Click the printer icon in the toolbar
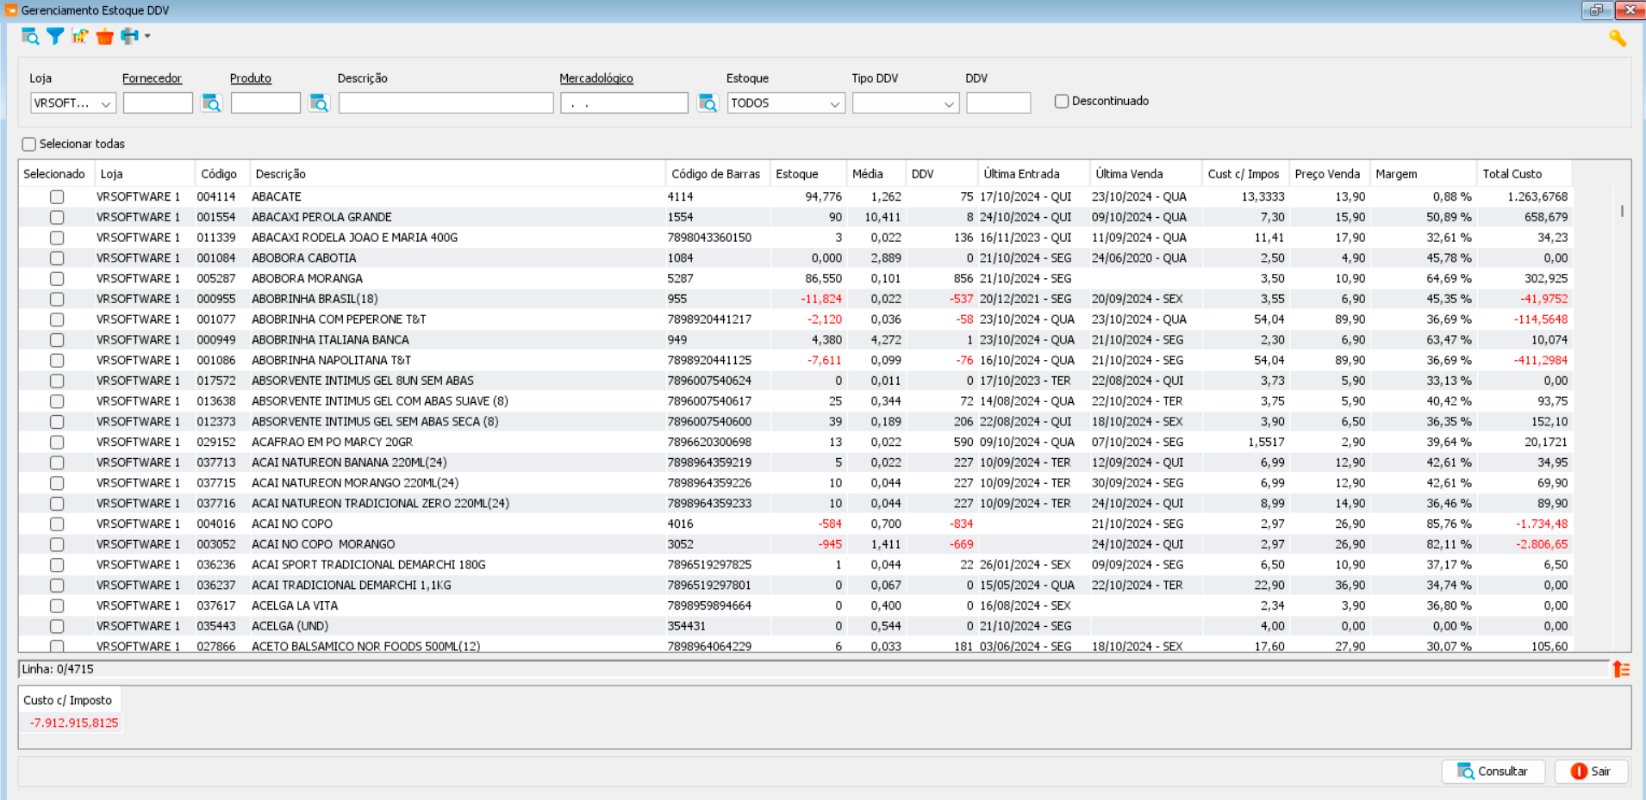The width and height of the screenshot is (1646, 800). pyautogui.click(x=129, y=36)
